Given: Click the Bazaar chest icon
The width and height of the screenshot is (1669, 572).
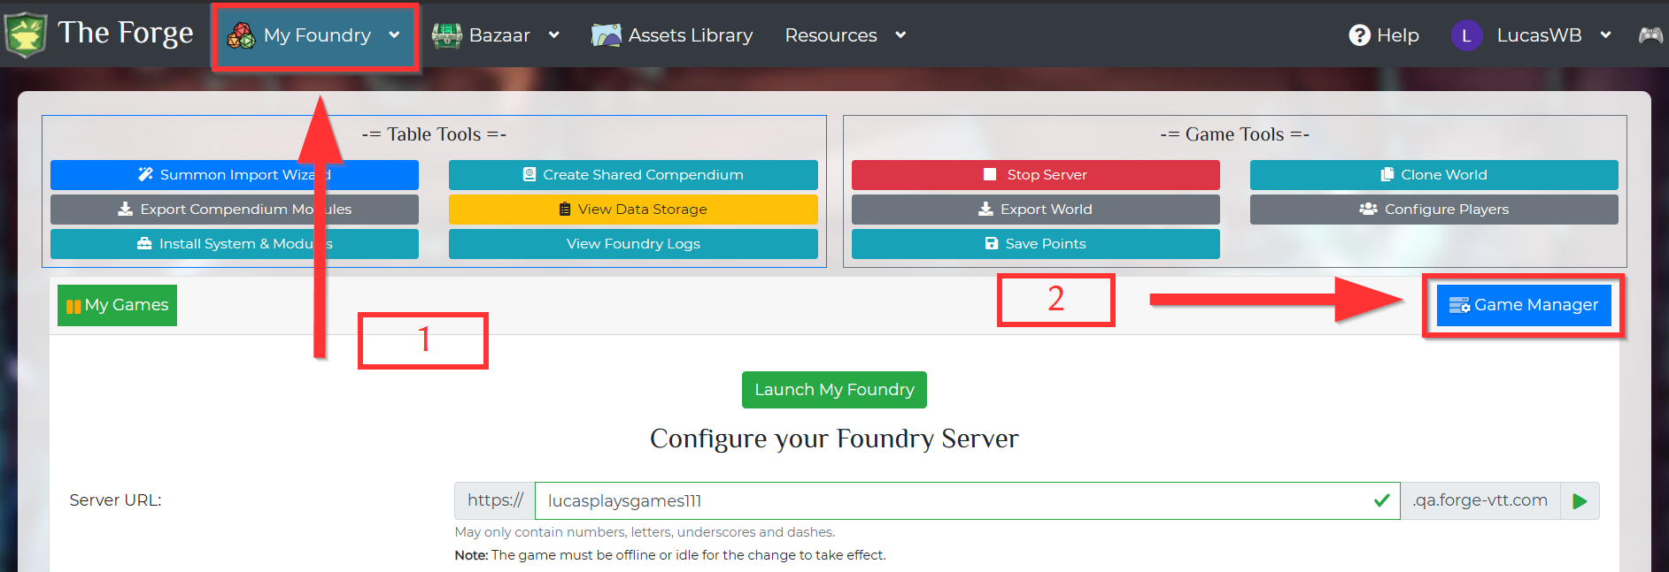Looking at the screenshot, I should click(x=446, y=35).
